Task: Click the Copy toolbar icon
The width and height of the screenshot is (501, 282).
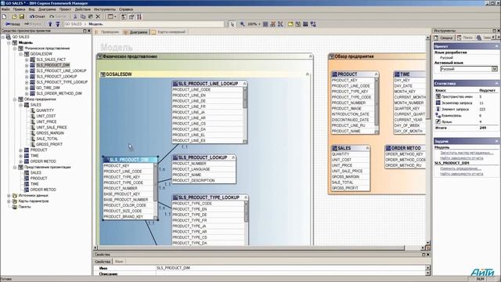Action: 83,16
